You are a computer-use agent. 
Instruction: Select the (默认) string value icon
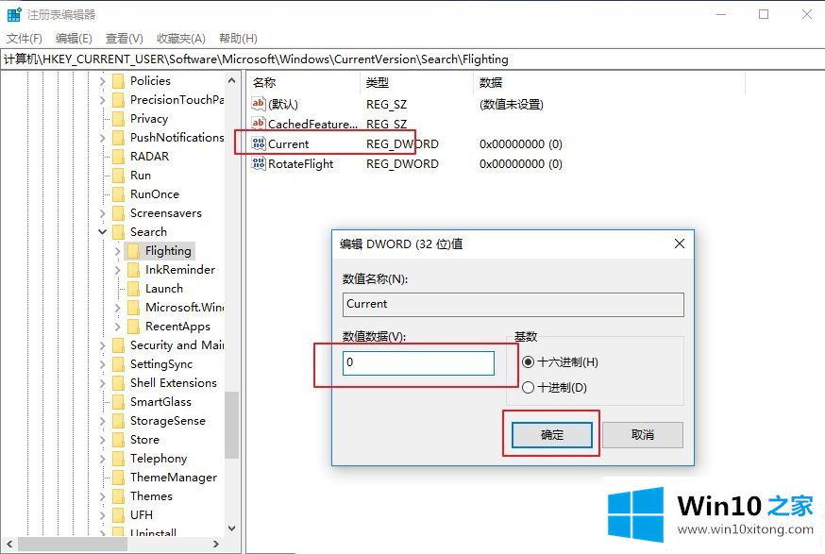click(x=259, y=104)
